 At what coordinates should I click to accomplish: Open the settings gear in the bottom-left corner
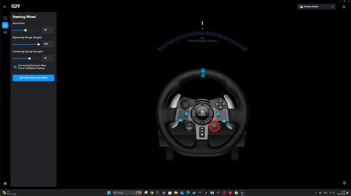click(x=5, y=183)
